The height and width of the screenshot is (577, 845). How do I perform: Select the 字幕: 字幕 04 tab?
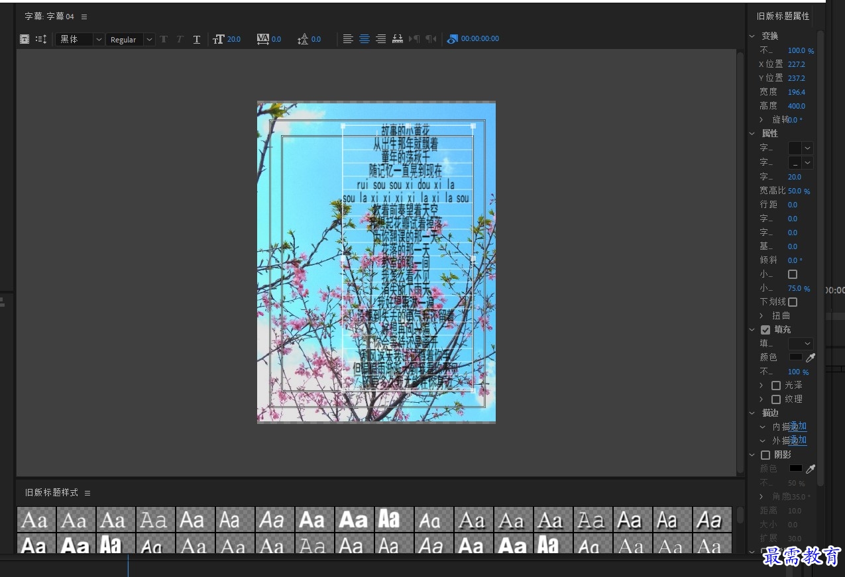click(49, 17)
